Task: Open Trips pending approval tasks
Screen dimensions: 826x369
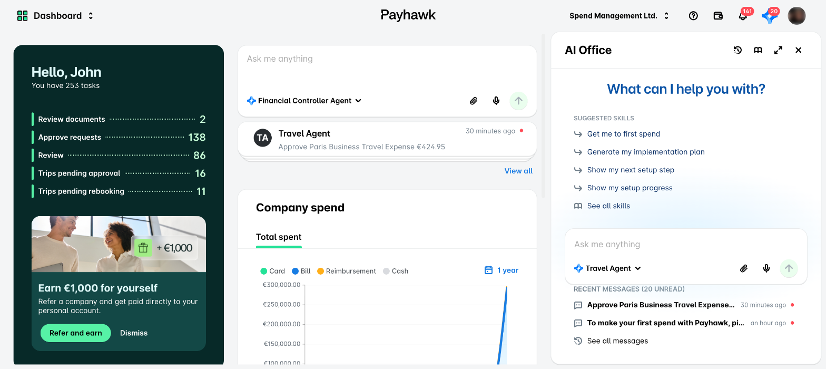Action: tap(119, 173)
